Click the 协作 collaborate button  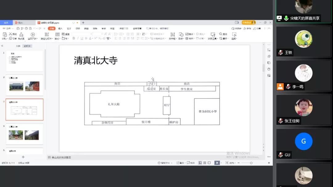click(247, 28)
